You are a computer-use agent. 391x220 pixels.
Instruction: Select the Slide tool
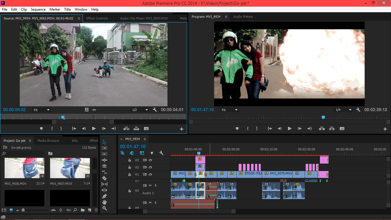tap(104, 190)
